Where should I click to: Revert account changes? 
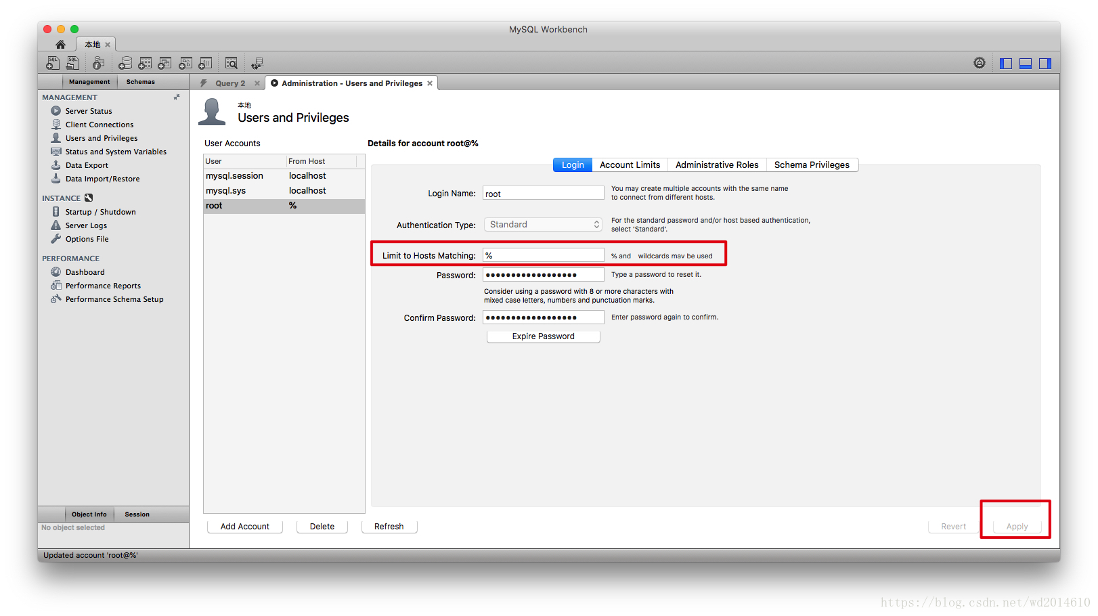tap(954, 527)
